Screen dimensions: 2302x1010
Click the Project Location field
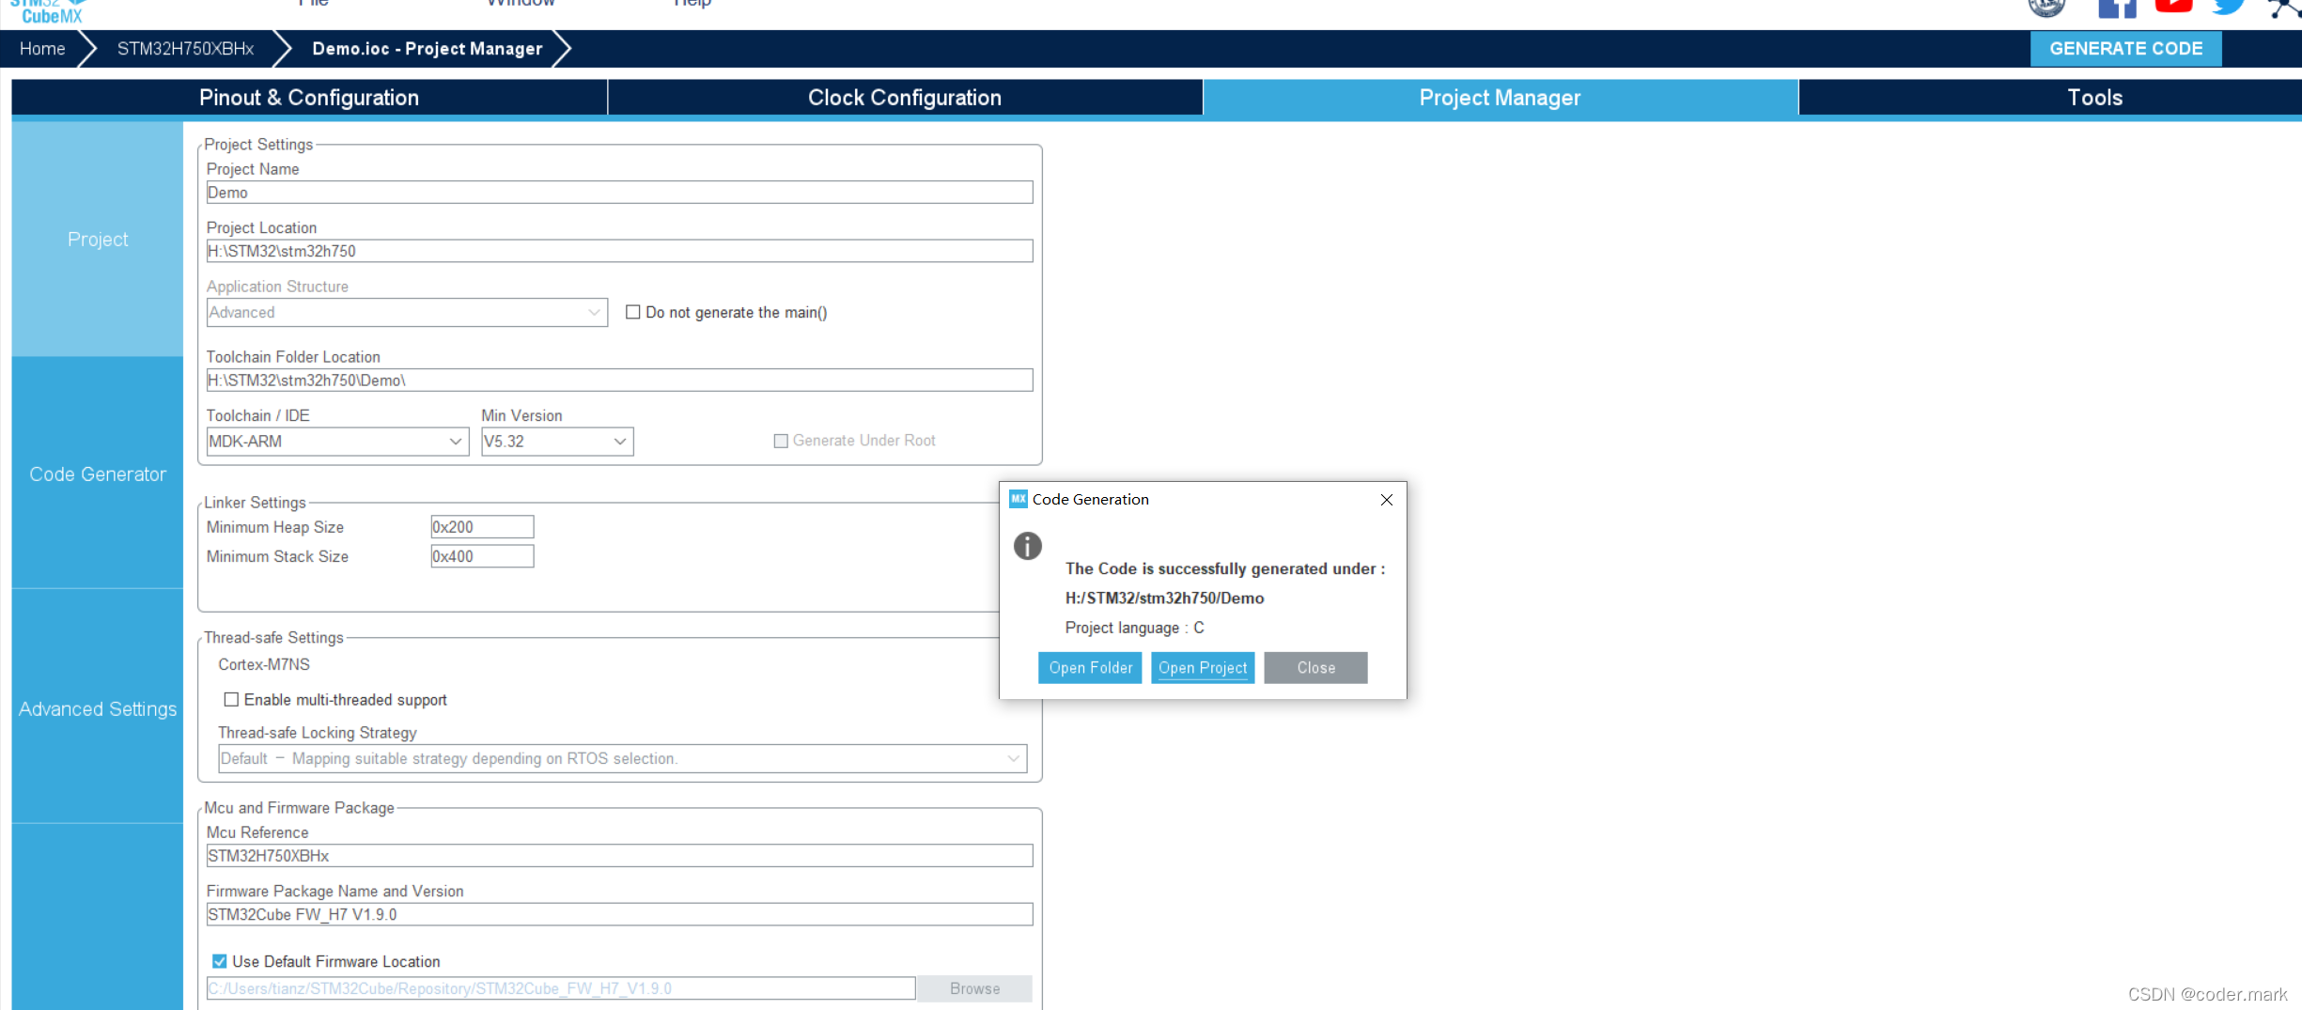[619, 251]
